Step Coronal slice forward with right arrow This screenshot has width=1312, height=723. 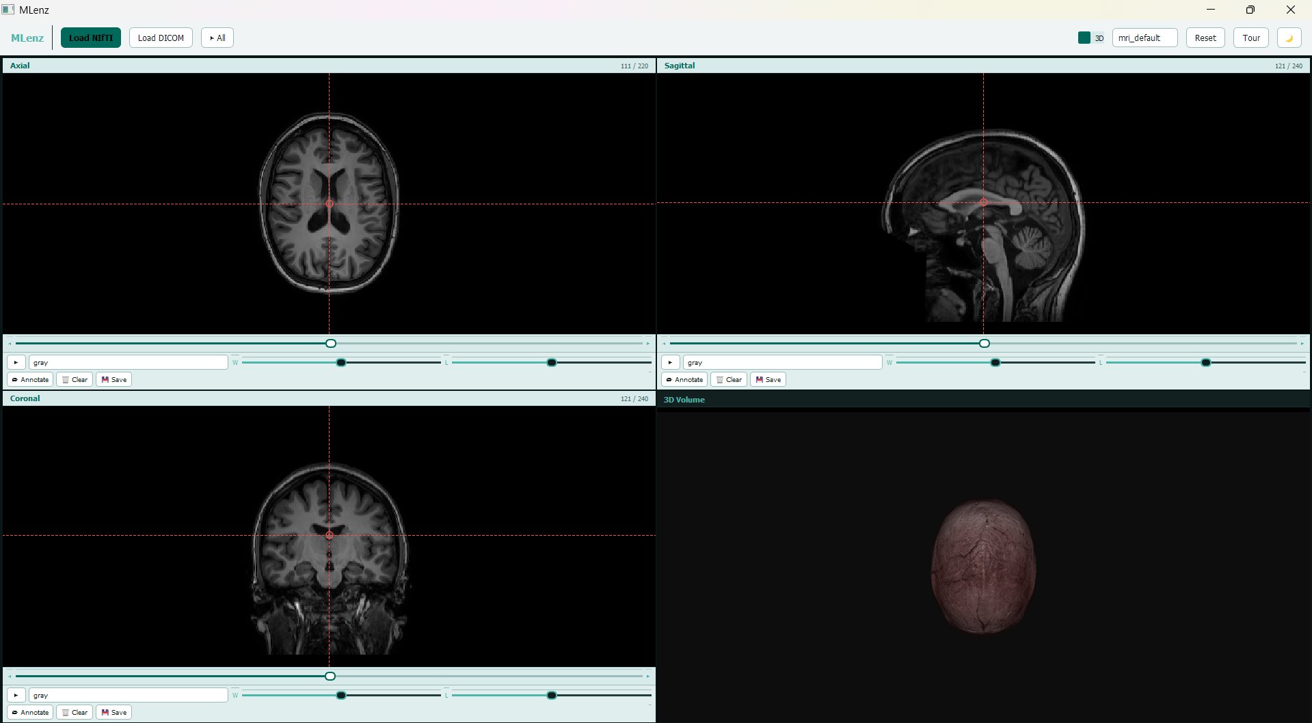click(x=648, y=676)
